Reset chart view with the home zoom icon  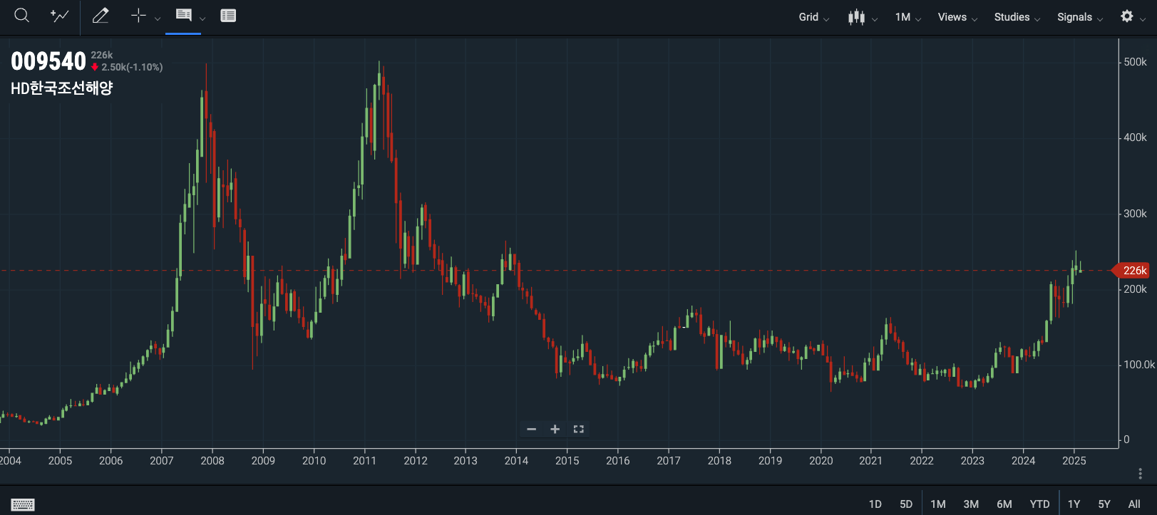[x=579, y=429]
